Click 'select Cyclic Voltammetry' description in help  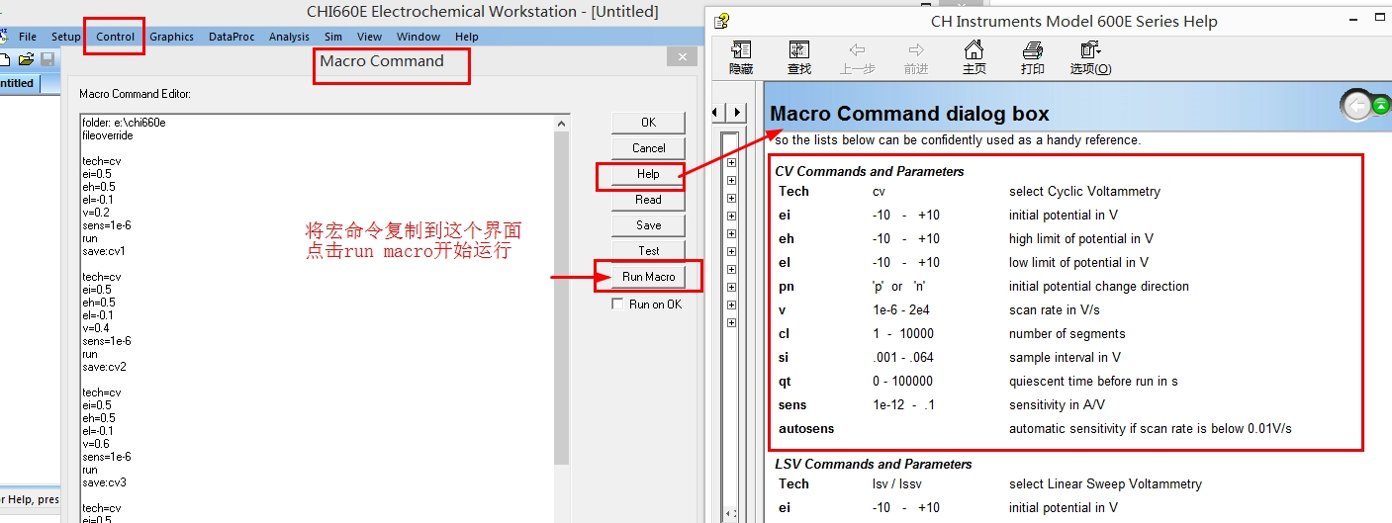(1084, 191)
